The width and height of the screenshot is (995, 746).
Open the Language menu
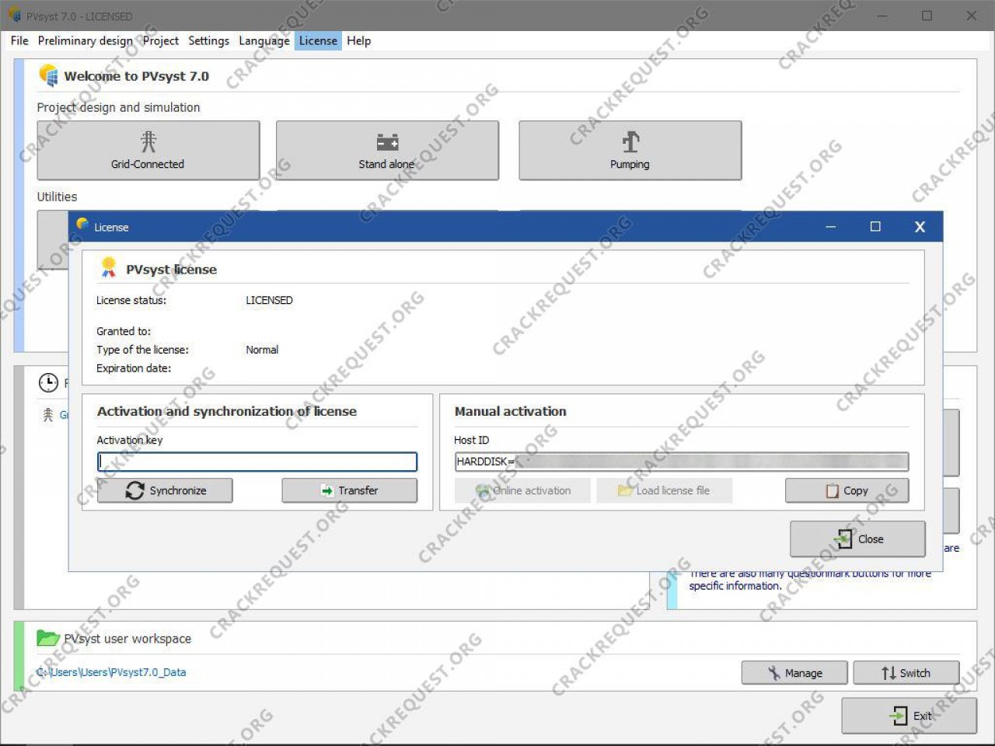click(264, 40)
